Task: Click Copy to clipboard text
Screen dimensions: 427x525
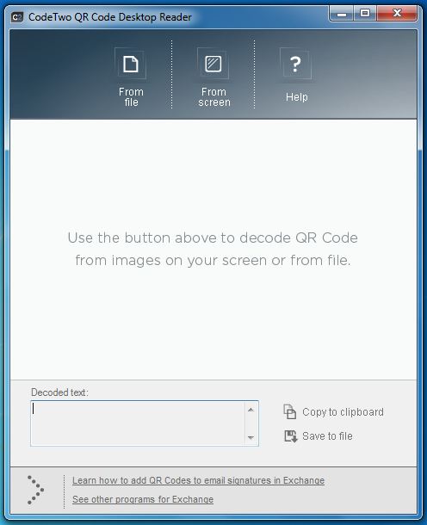Action: [x=343, y=412]
